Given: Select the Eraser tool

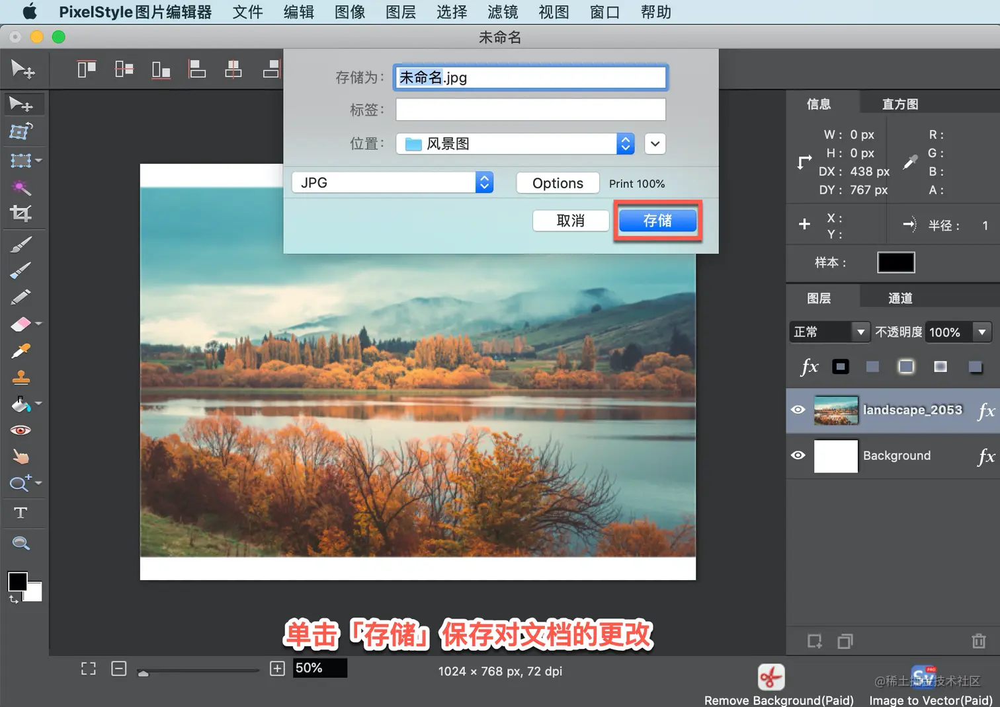Looking at the screenshot, I should [x=21, y=324].
